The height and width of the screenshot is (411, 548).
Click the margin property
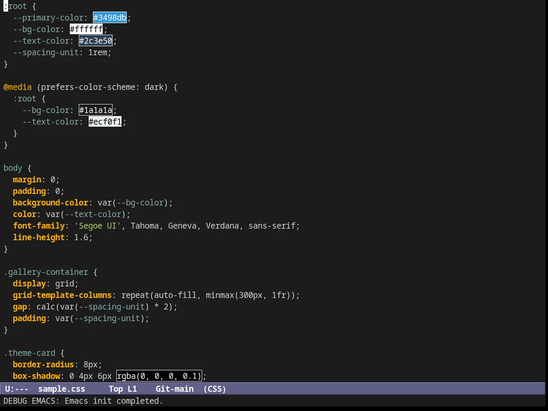(x=27, y=179)
